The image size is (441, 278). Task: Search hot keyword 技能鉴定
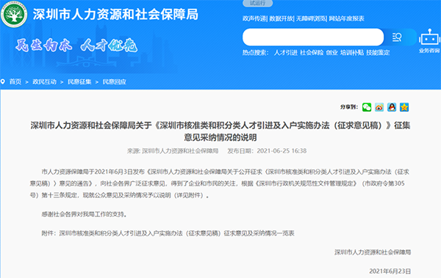pyautogui.click(x=378, y=53)
